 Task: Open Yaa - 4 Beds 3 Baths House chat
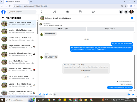18,77
